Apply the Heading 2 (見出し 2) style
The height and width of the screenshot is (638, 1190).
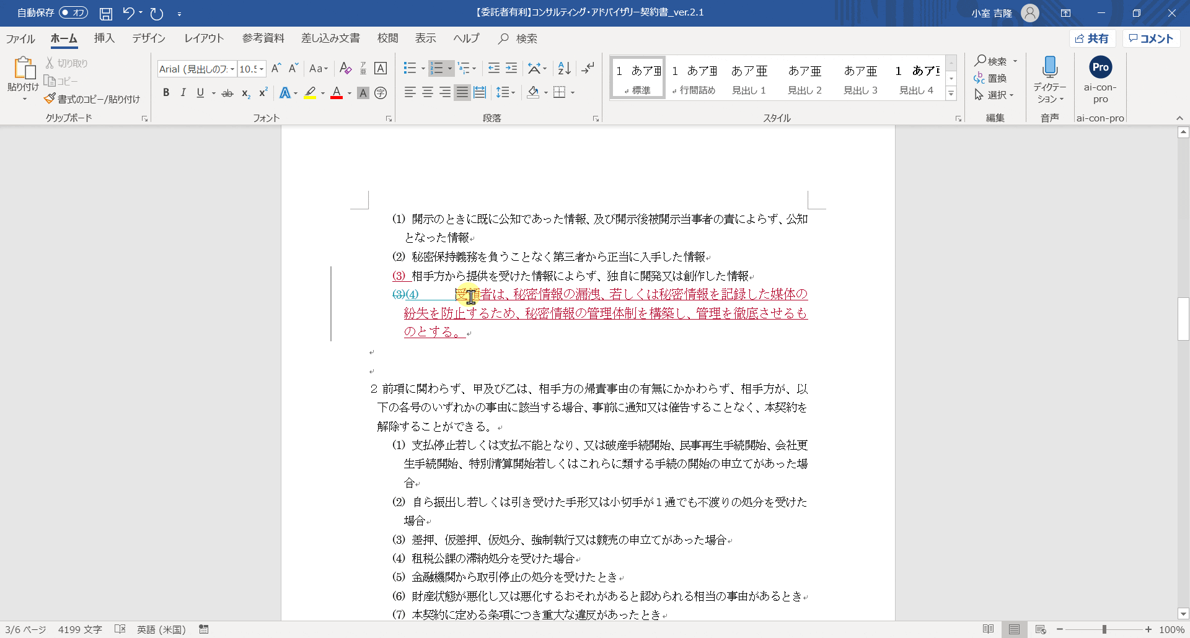click(804, 79)
